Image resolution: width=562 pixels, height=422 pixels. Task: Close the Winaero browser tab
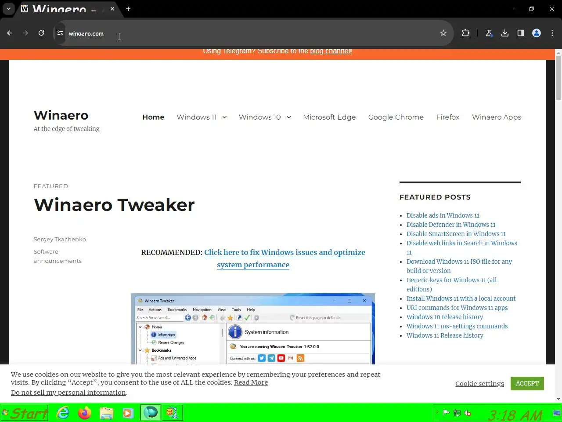tap(112, 9)
